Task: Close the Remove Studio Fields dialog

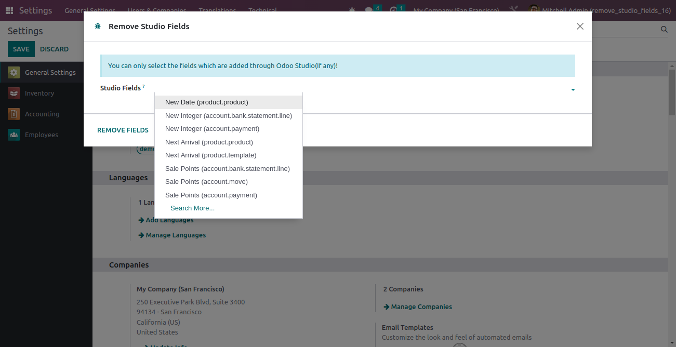Action: click(x=580, y=26)
